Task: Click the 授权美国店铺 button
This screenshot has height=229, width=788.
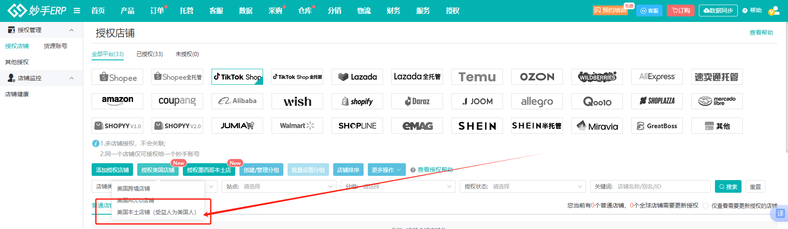Action: point(158,170)
